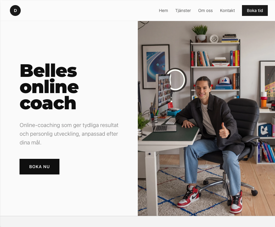Click the round D logo icon
The height and width of the screenshot is (227, 275).
15,11
